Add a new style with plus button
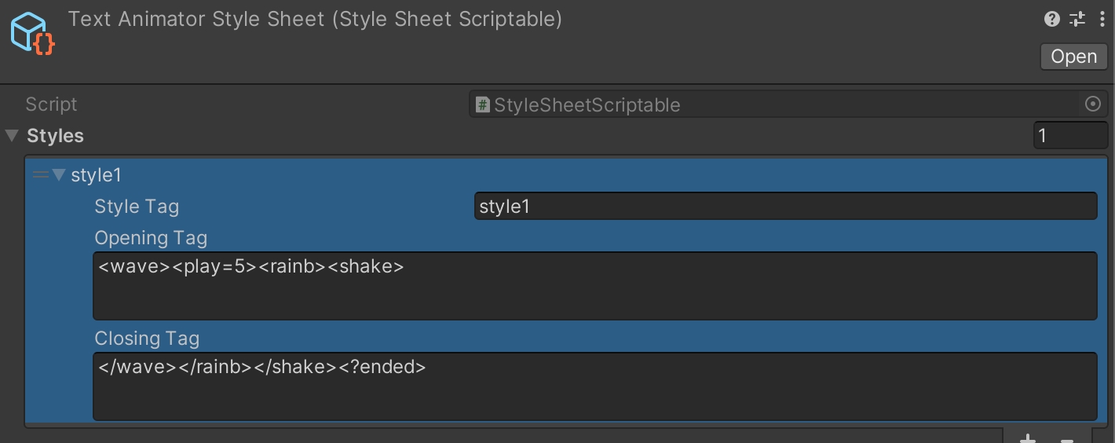This screenshot has height=443, width=1115. pyautogui.click(x=1029, y=438)
